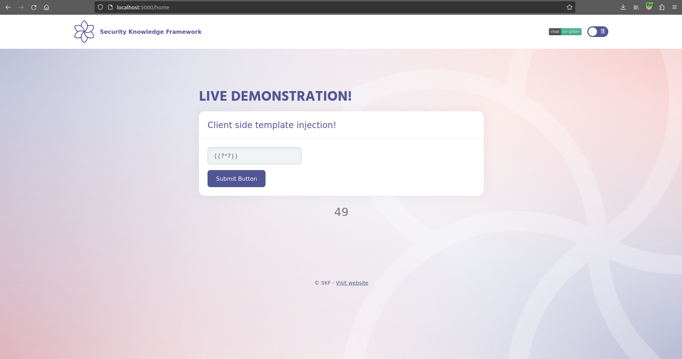The width and height of the screenshot is (682, 359).
Task: Go back to the previous page
Action: click(x=8, y=7)
